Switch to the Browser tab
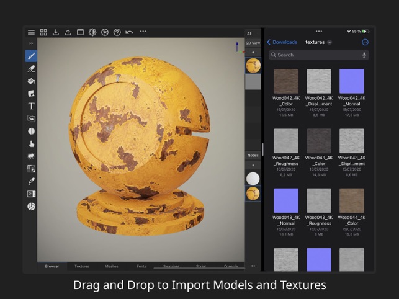 coord(52,266)
